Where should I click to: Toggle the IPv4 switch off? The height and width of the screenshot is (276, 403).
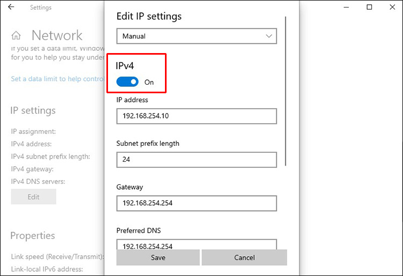127,82
